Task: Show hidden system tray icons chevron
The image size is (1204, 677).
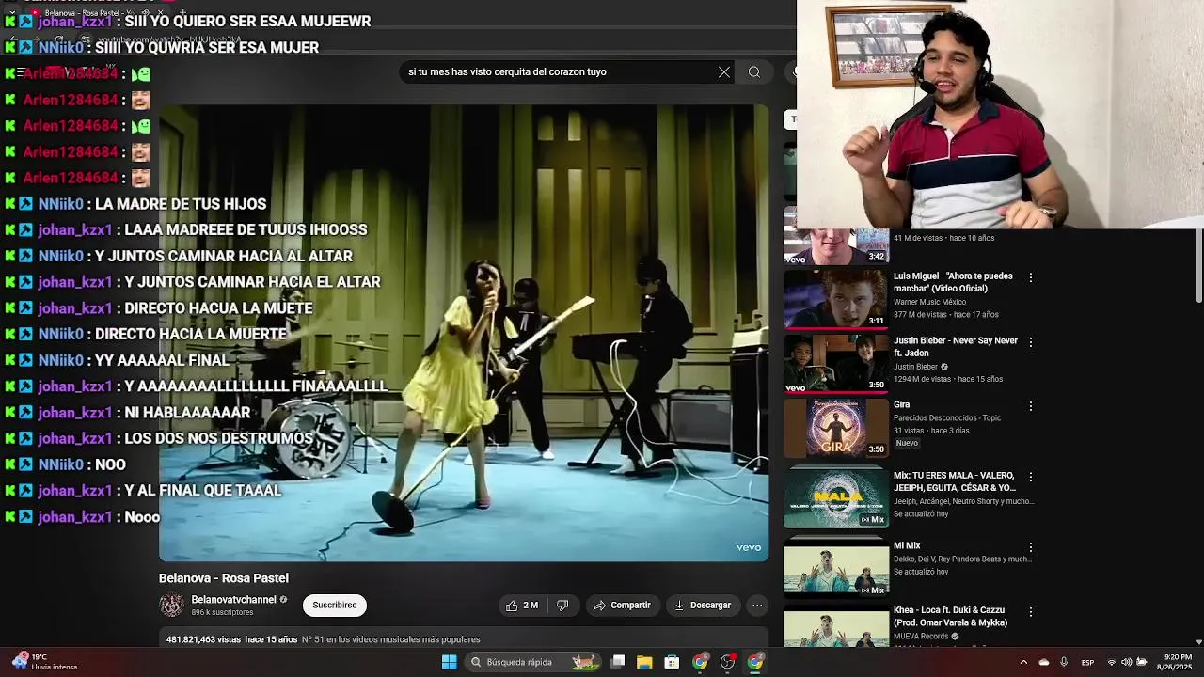Action: 1023,662
